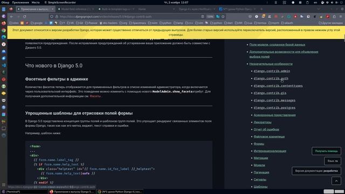Open 'Поле модели, созданное базой данных' link
Screen dimensions: 345x194
[277, 45]
